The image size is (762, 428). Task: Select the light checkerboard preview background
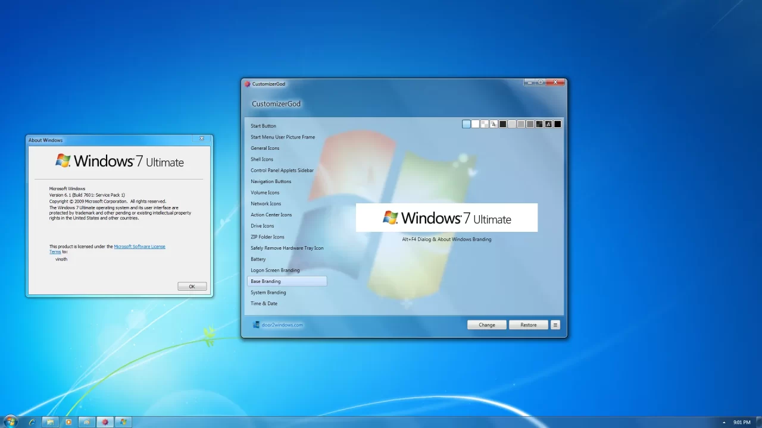click(485, 124)
